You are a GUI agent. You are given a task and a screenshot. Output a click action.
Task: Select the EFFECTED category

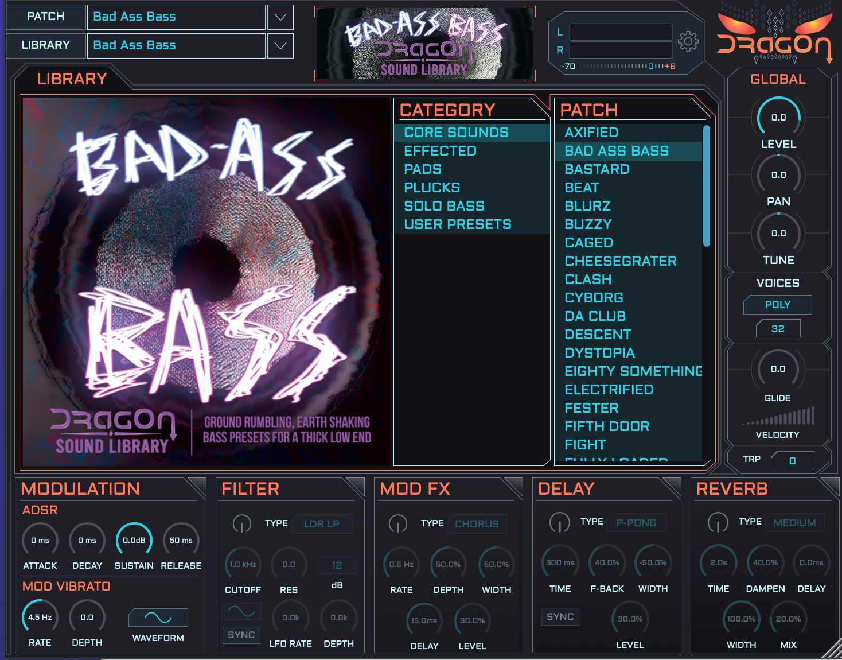point(472,151)
